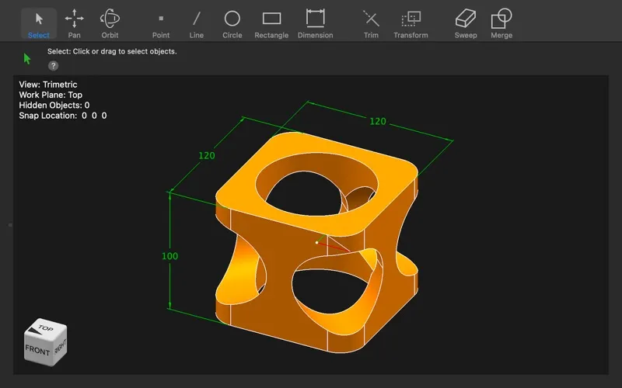Click the green arrow select indicator icon

[x=27, y=59]
